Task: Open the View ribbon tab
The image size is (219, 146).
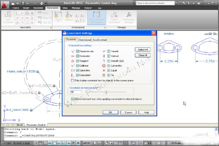Action: coord(65,8)
